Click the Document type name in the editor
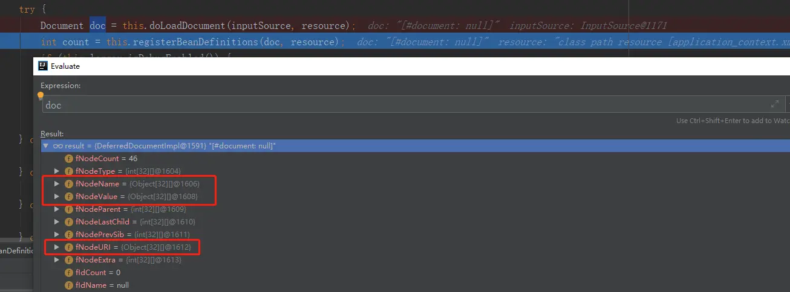 (62, 25)
